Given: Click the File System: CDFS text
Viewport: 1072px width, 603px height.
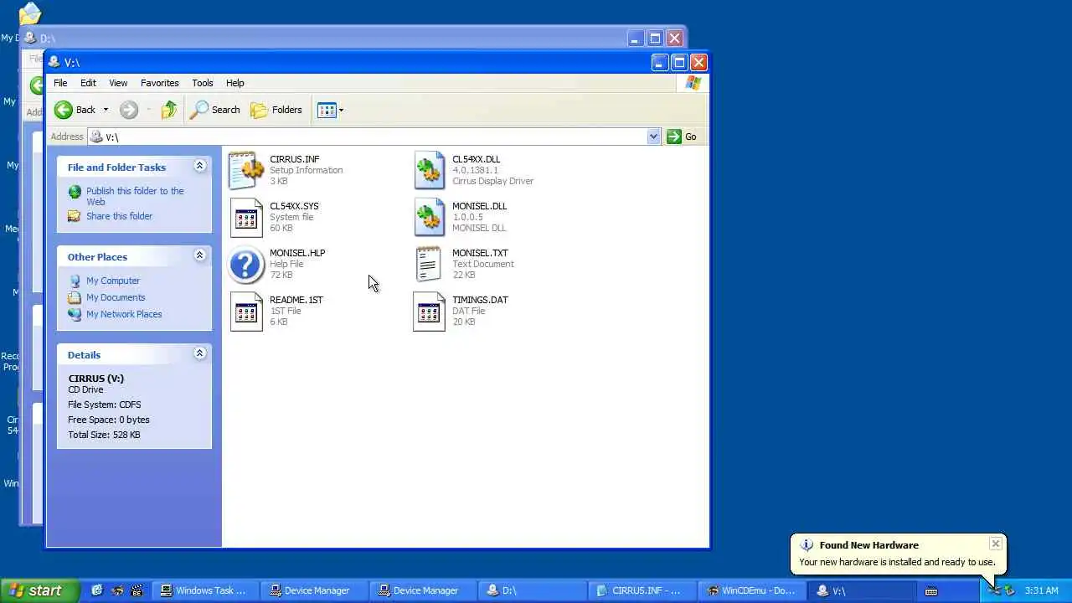Looking at the screenshot, I should [x=105, y=405].
